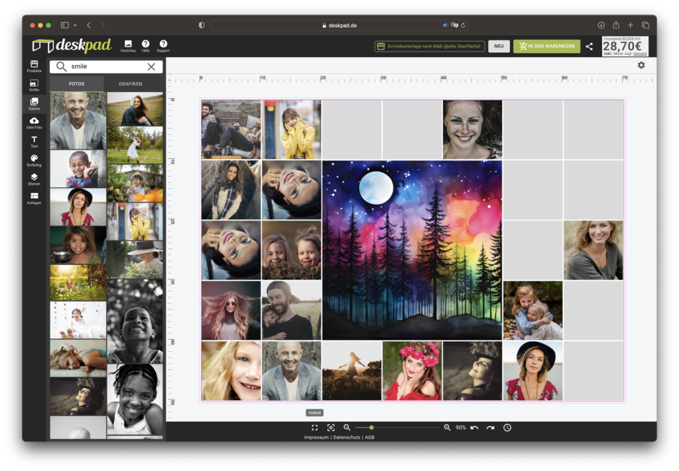The image size is (679, 471).
Task: Switch to the GRAFIKEN tab
Action: 131,84
